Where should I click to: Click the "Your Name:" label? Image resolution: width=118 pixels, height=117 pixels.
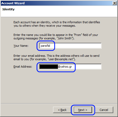21,46
